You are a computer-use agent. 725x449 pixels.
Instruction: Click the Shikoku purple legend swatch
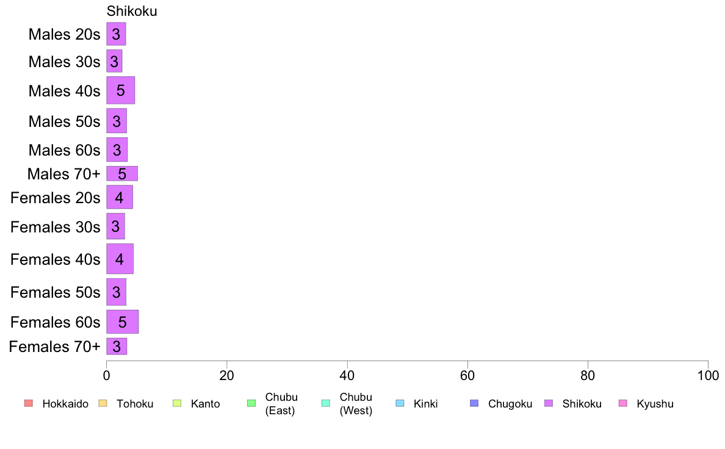[549, 403]
